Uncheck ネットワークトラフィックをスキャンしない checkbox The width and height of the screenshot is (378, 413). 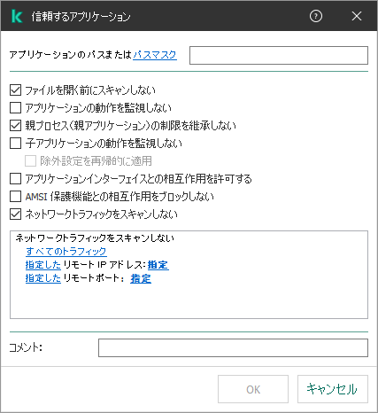coord(16,214)
